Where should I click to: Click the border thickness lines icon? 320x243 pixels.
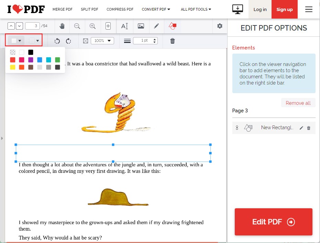[127, 41]
